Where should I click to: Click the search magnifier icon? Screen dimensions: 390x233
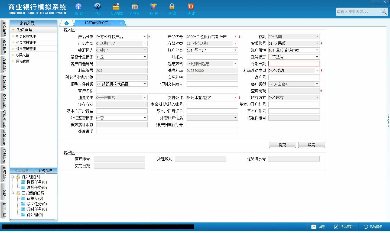tap(384, 11)
